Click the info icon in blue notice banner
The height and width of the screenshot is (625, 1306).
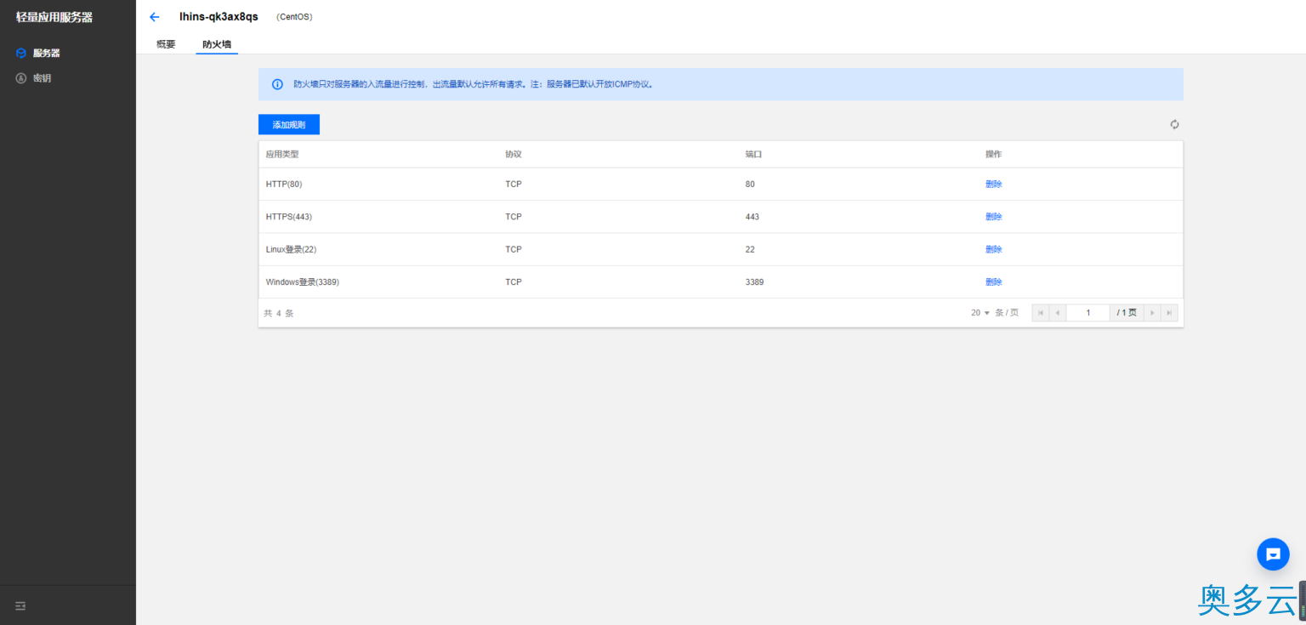pyautogui.click(x=277, y=84)
